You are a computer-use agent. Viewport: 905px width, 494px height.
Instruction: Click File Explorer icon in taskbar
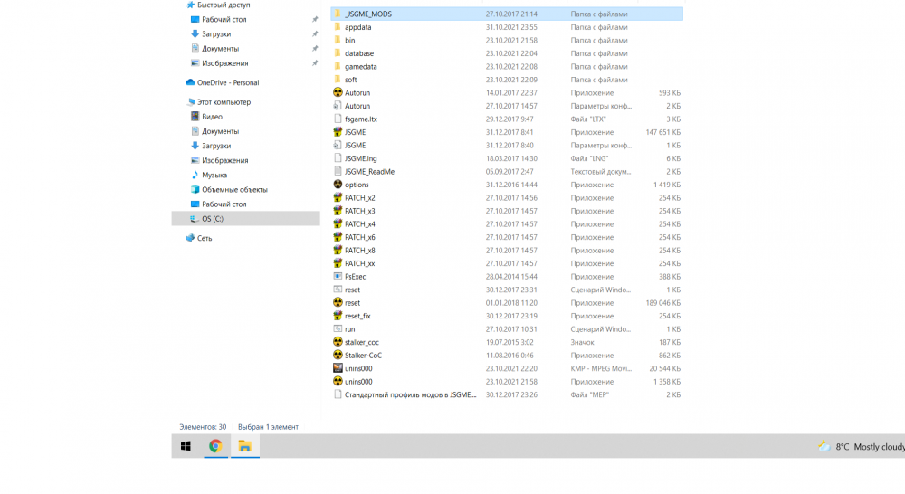244,446
